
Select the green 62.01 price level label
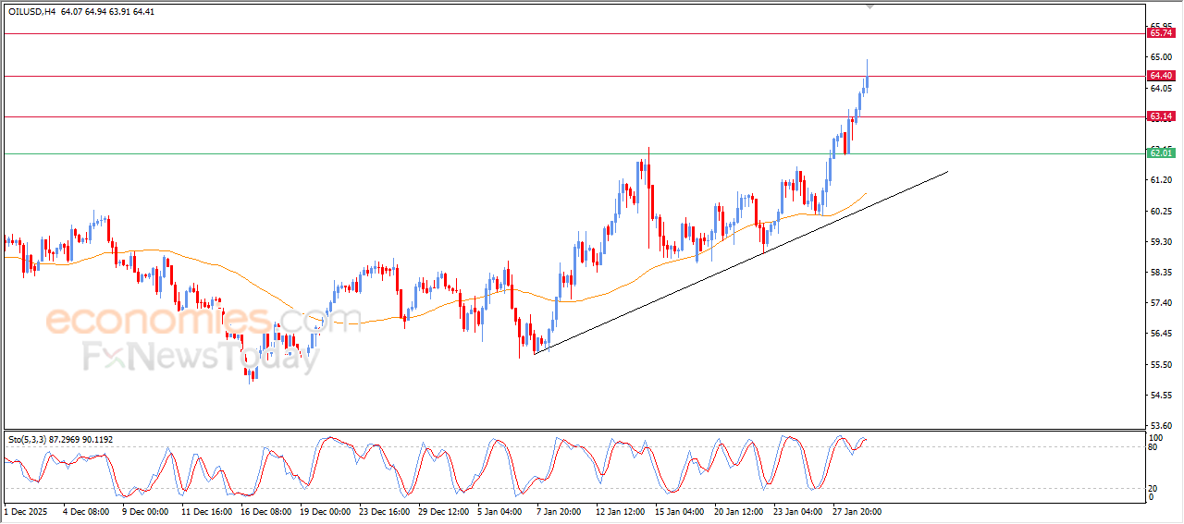[x=1161, y=153]
